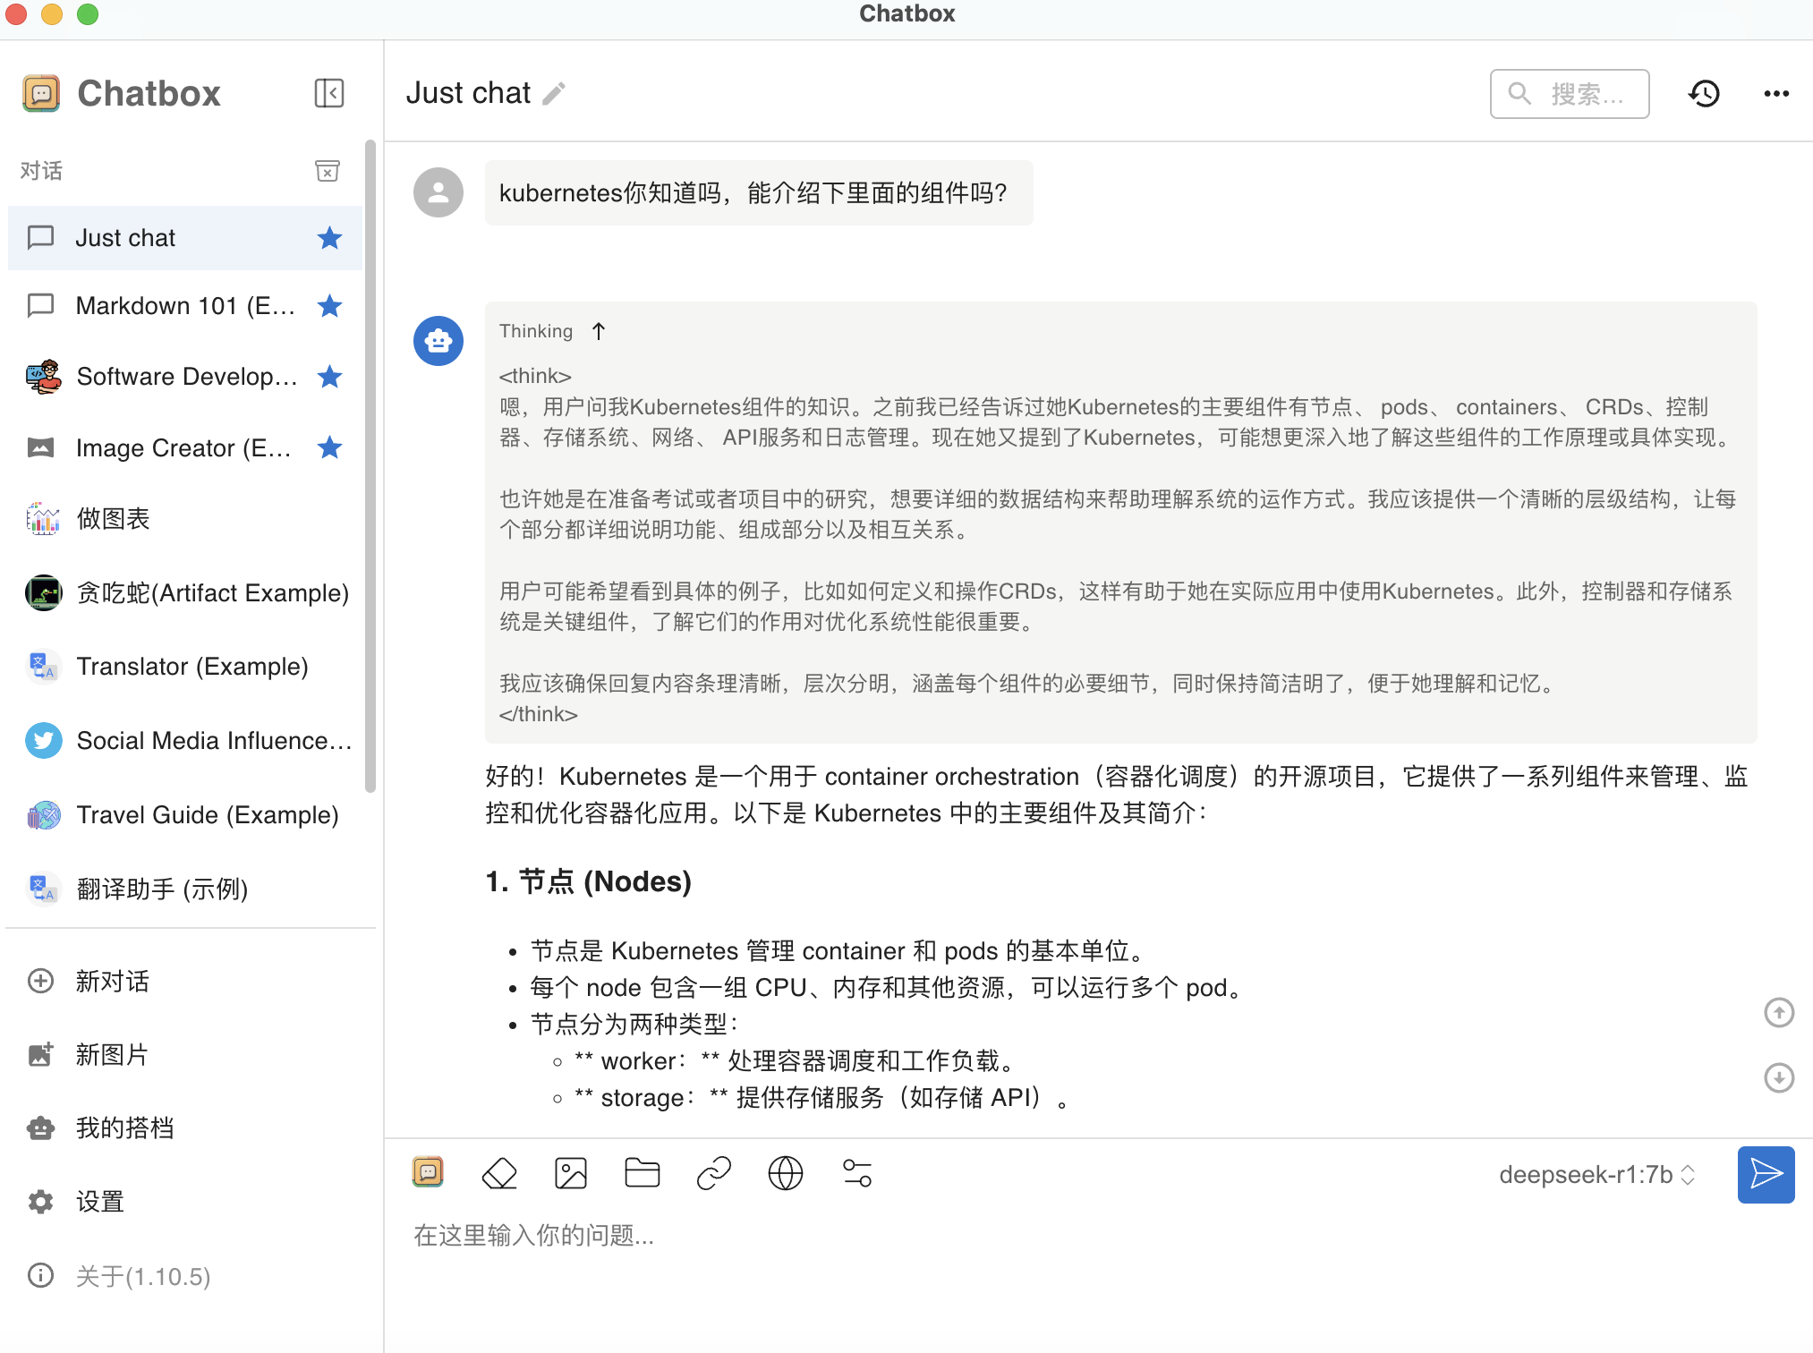Select the 做图表 conversation
The width and height of the screenshot is (1813, 1353).
click(x=114, y=519)
